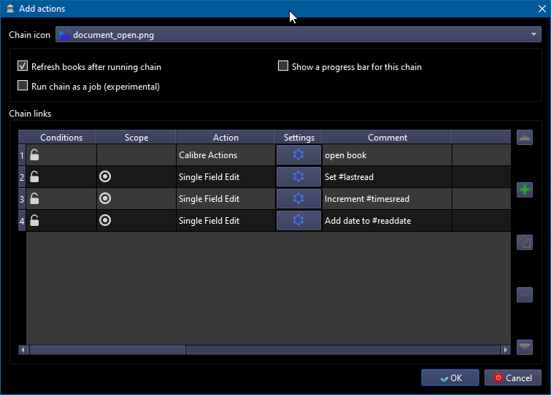Open conditions lock for the Set #lastread row
Image resolution: width=551 pixels, height=395 pixels.
(34, 176)
